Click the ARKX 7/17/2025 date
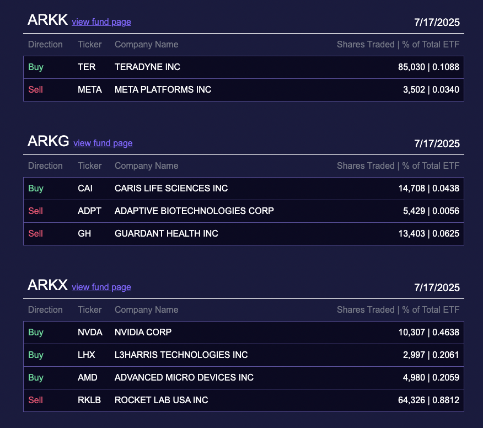This screenshot has height=428, width=483. point(437,287)
